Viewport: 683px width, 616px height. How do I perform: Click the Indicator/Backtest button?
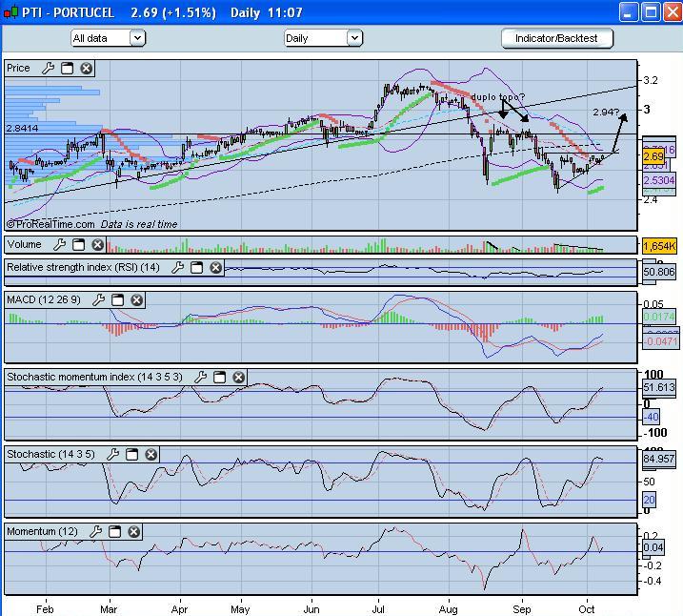point(556,38)
